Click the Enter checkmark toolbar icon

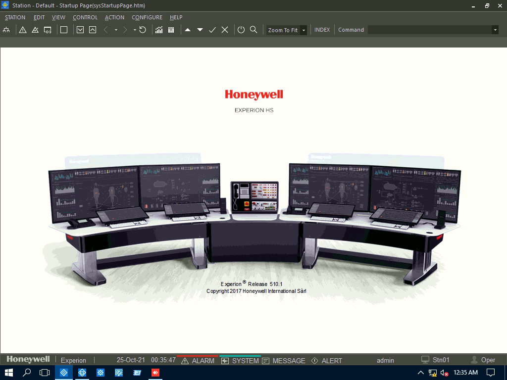point(212,30)
